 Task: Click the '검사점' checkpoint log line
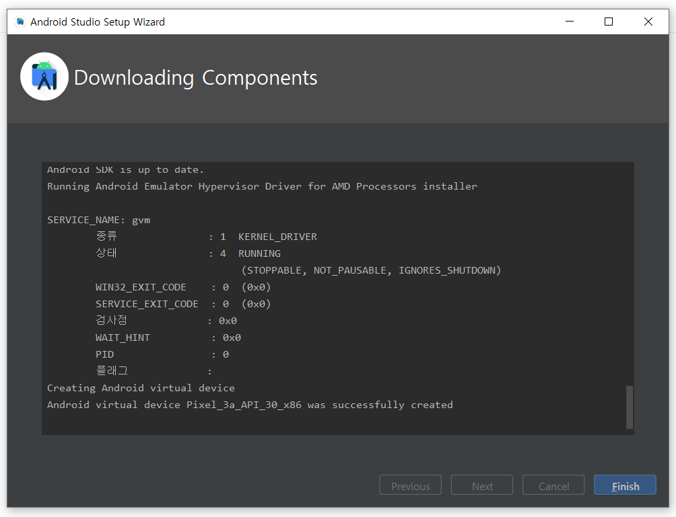[x=166, y=321]
